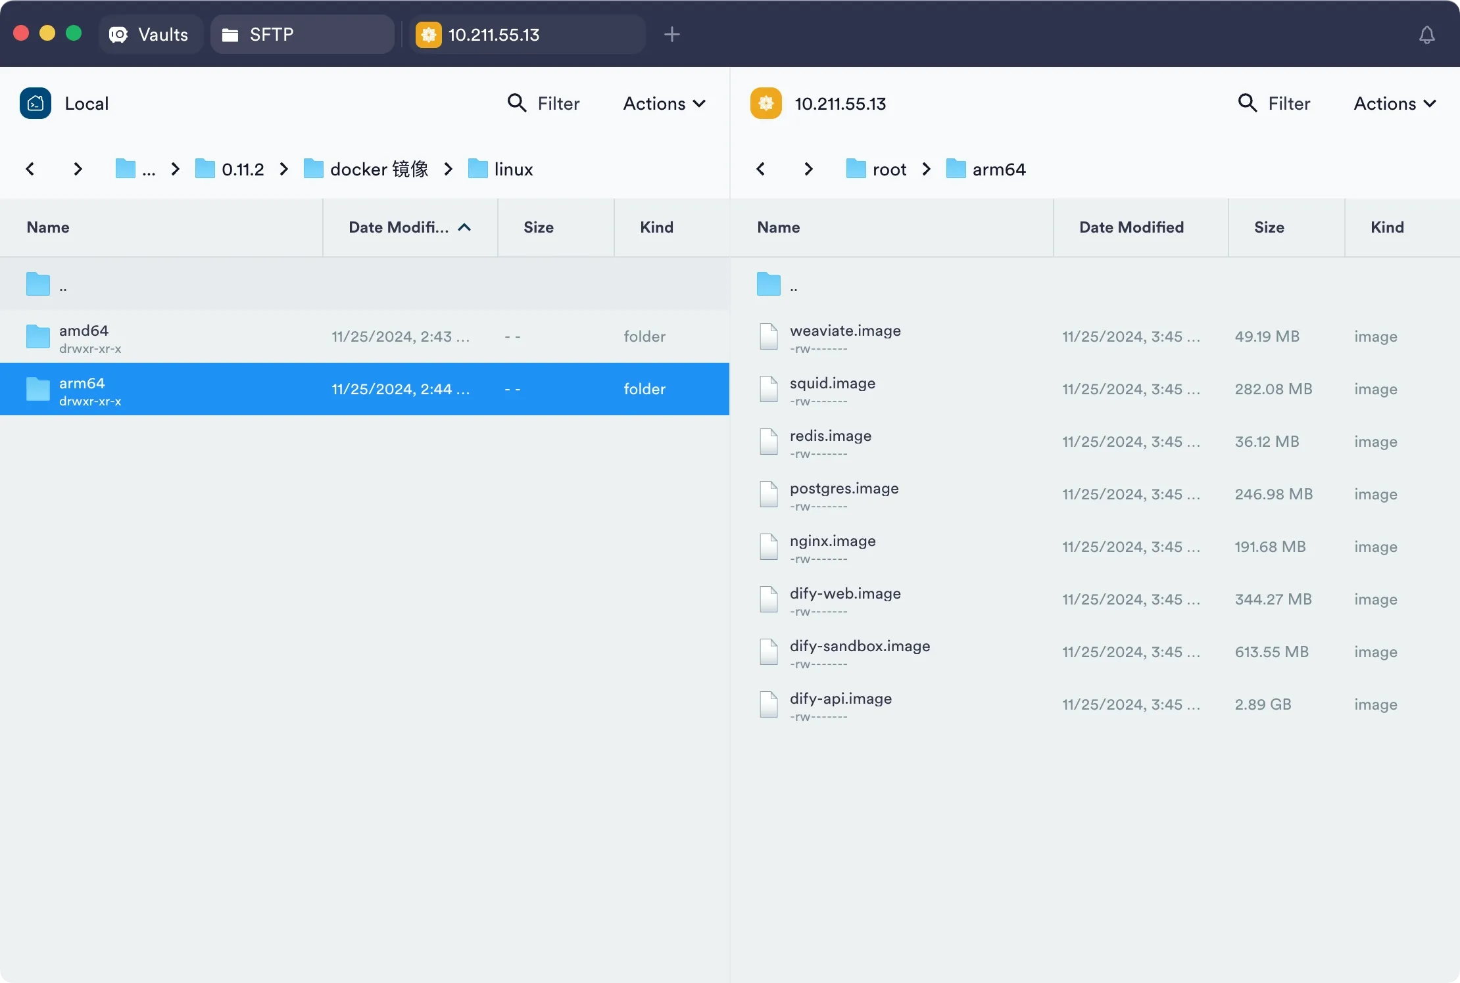Switch to the SFTP tab

coord(303,35)
